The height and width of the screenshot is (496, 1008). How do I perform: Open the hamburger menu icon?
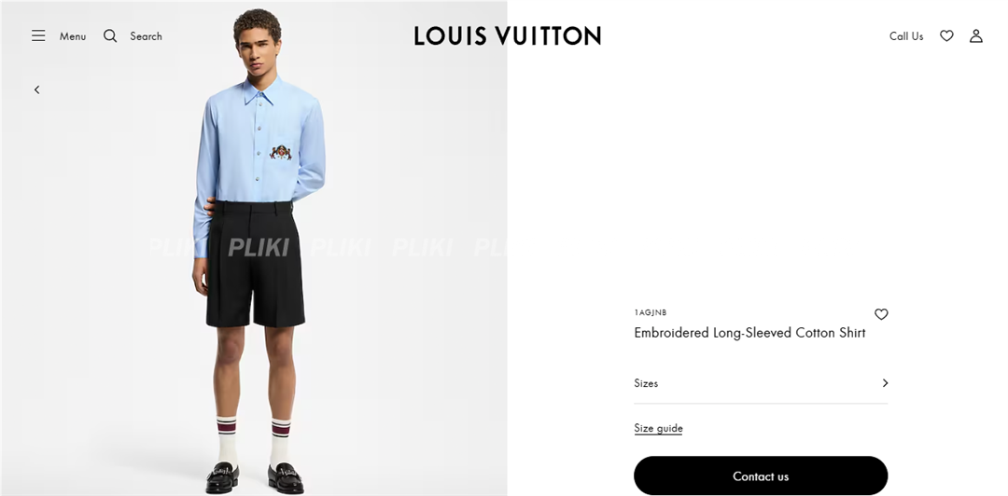point(38,36)
